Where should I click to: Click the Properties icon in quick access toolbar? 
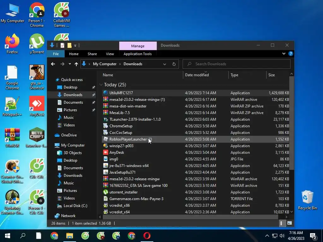(62, 45)
